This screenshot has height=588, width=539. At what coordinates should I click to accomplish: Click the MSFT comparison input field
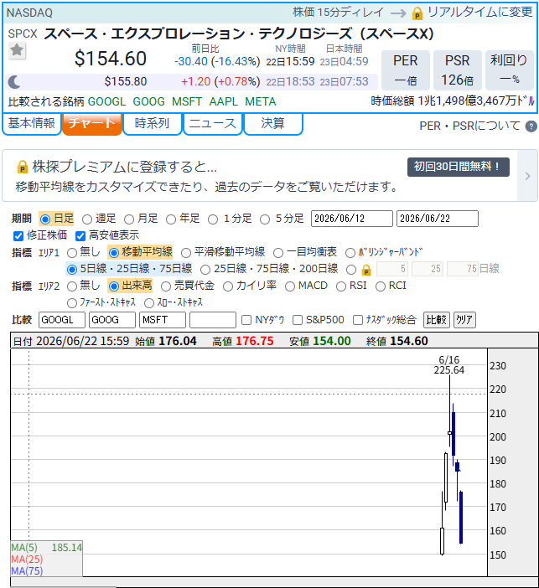click(x=163, y=320)
